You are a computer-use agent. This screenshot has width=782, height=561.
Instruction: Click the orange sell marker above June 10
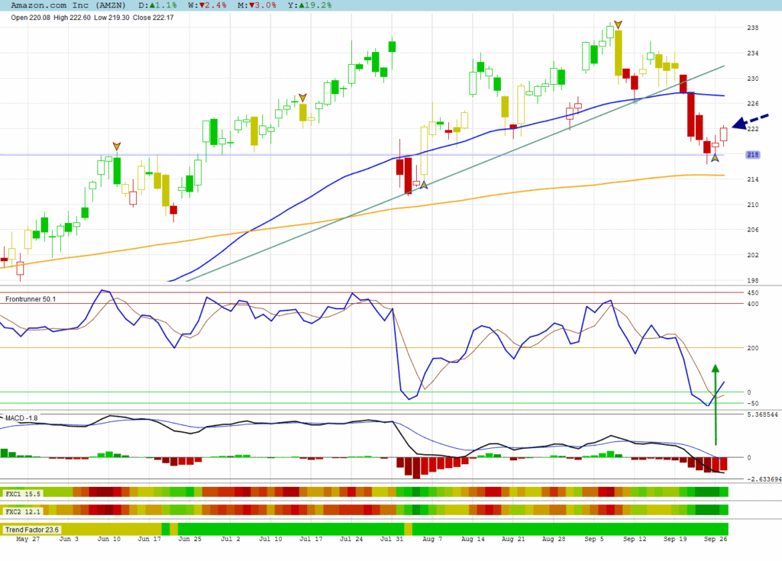click(x=117, y=146)
